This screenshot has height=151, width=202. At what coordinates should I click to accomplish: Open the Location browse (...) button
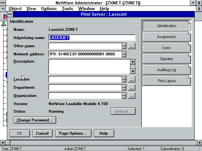pos(132,79)
